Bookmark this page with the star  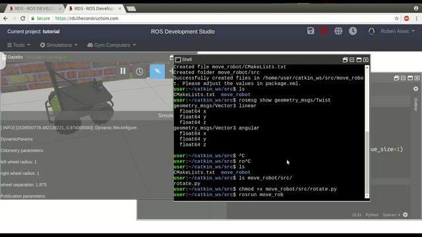click(396, 18)
